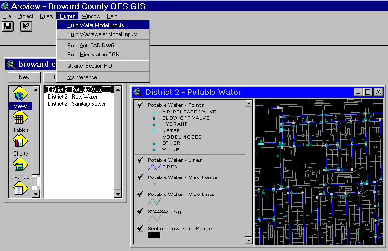This screenshot has width=388, height=251.
Task: Click the AIR RELEASE VALVE cyan dot symbol
Action: [x=154, y=112]
